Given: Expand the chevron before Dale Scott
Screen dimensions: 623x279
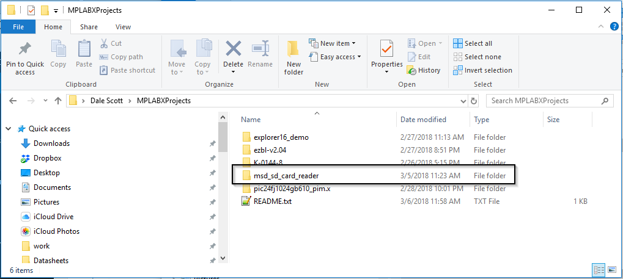Looking at the screenshot, I should 83,101.
